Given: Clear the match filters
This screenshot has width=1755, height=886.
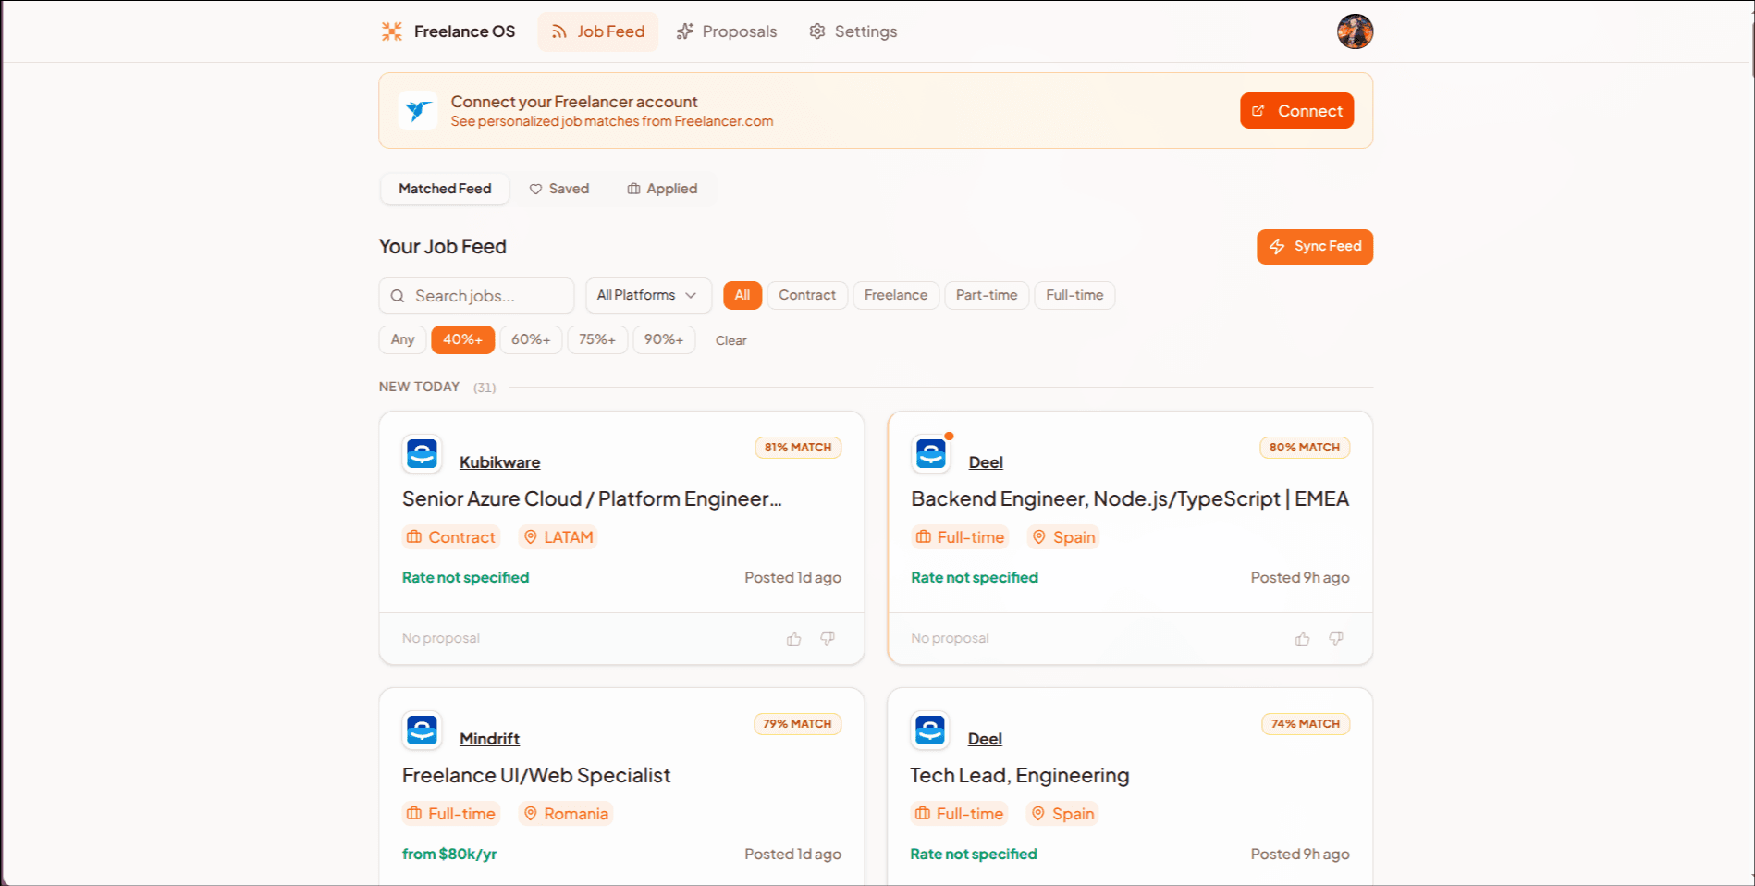Looking at the screenshot, I should coord(730,340).
